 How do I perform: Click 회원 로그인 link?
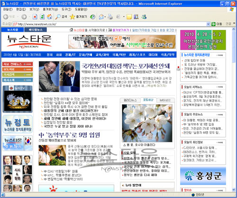(167, 30)
